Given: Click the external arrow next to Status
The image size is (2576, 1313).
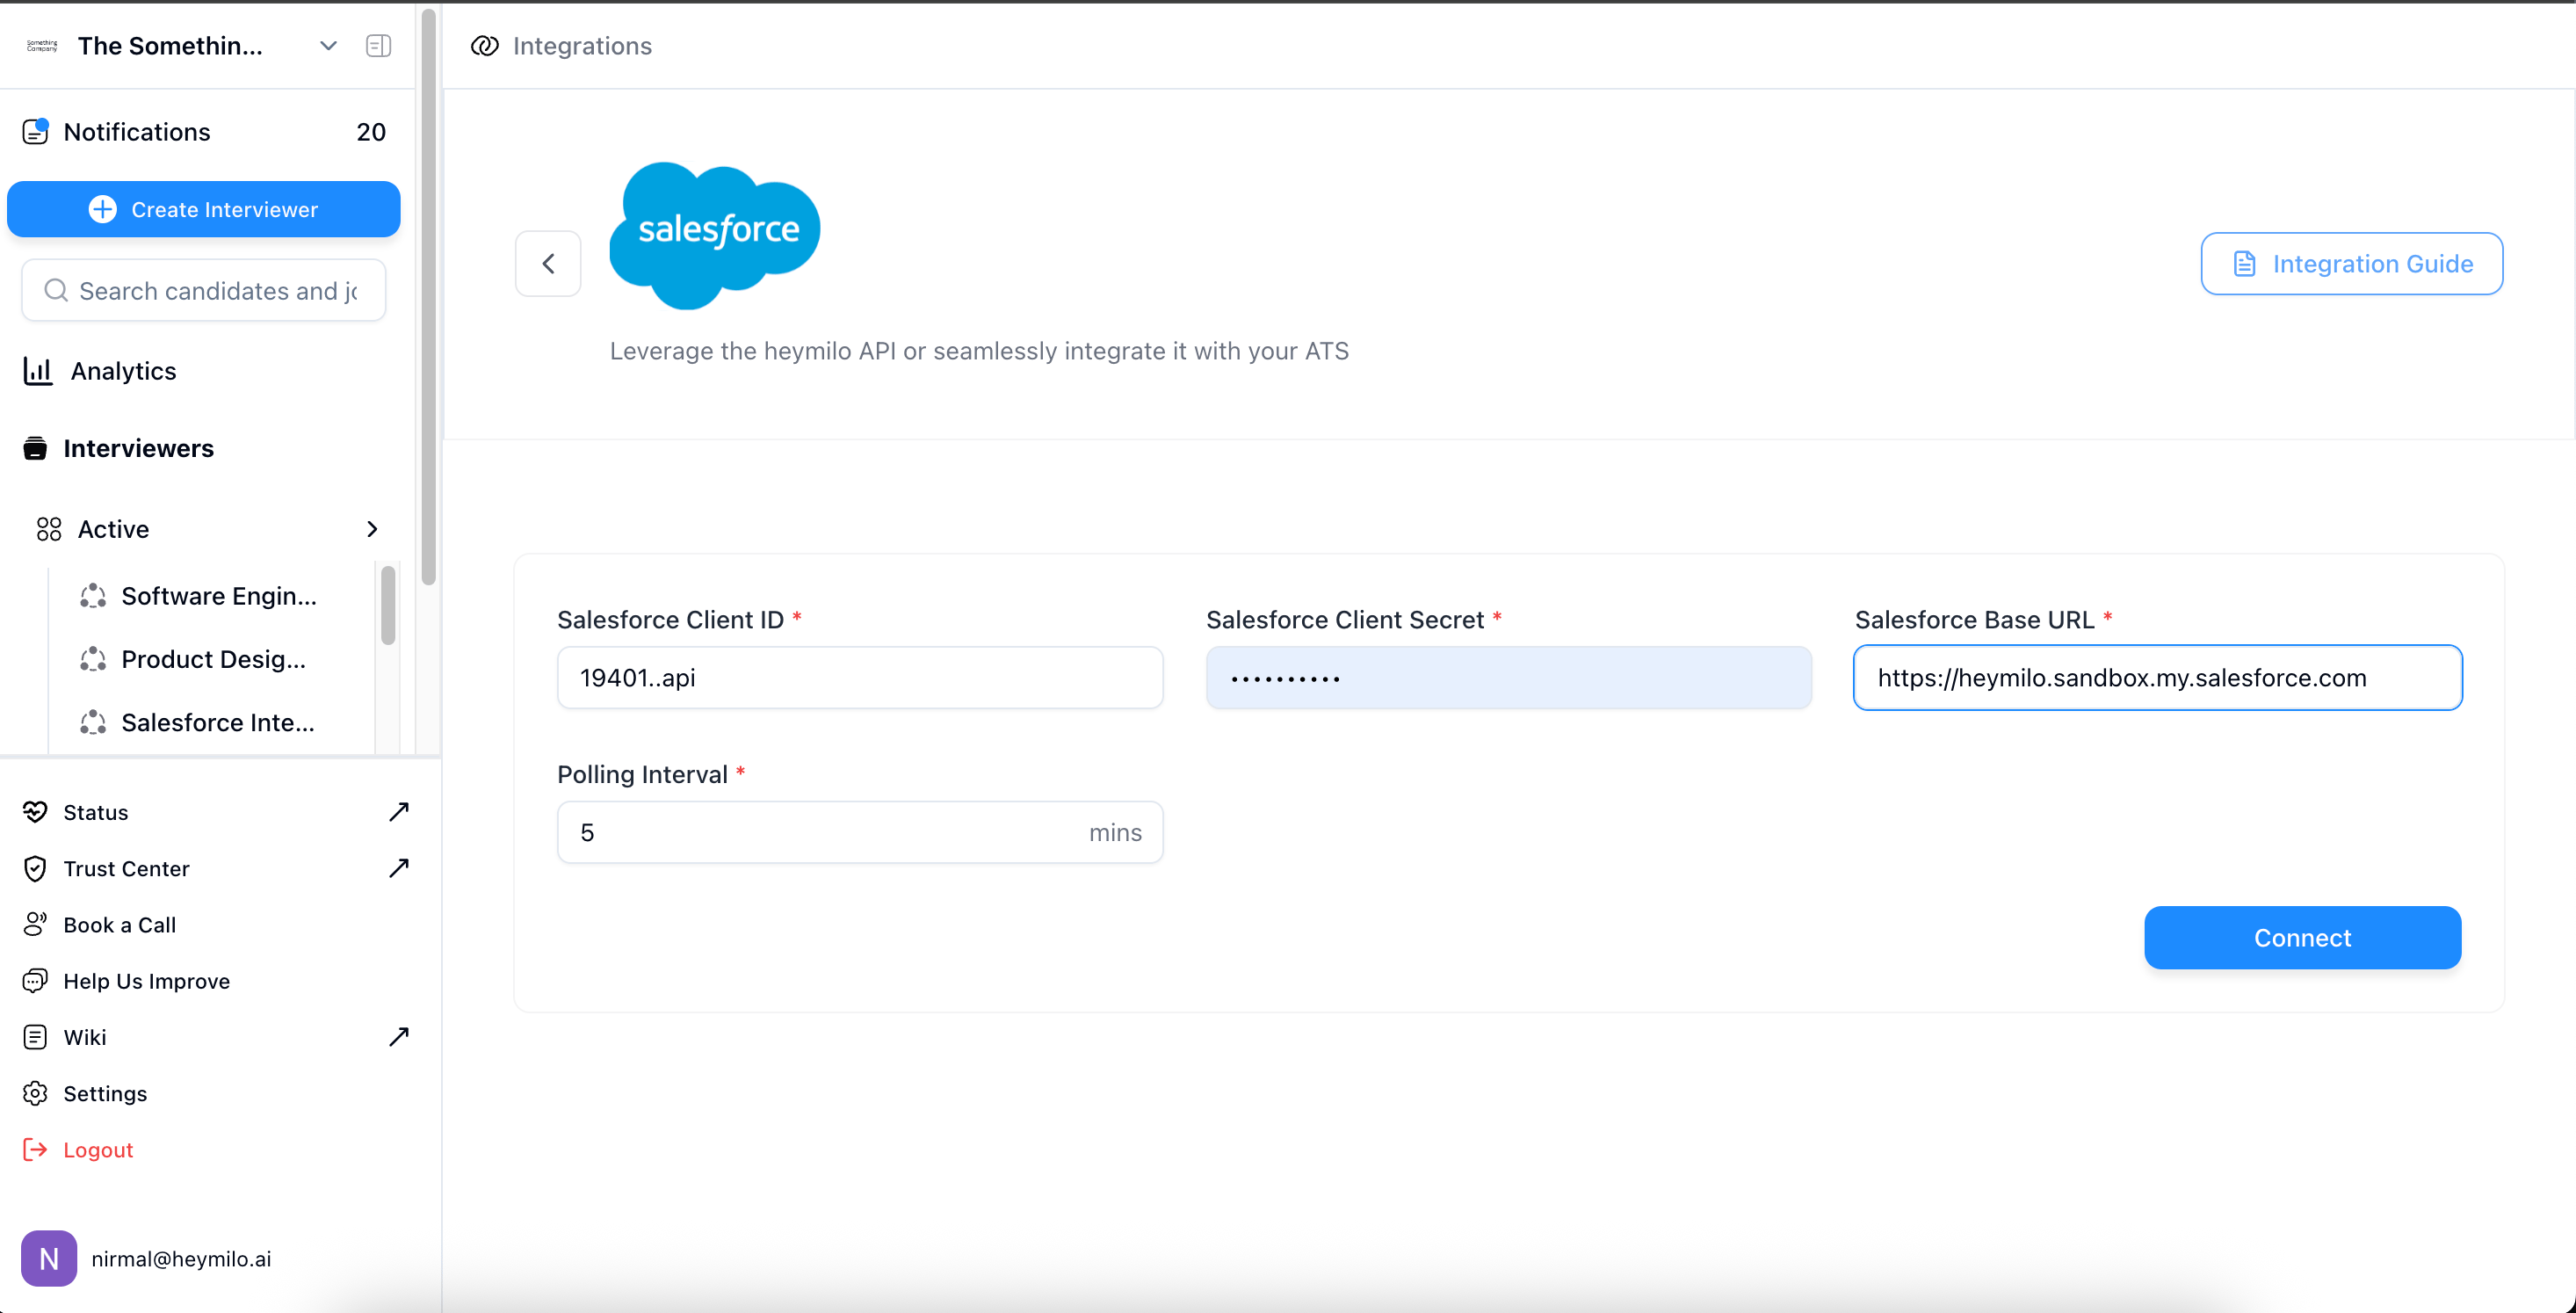Looking at the screenshot, I should [399, 811].
